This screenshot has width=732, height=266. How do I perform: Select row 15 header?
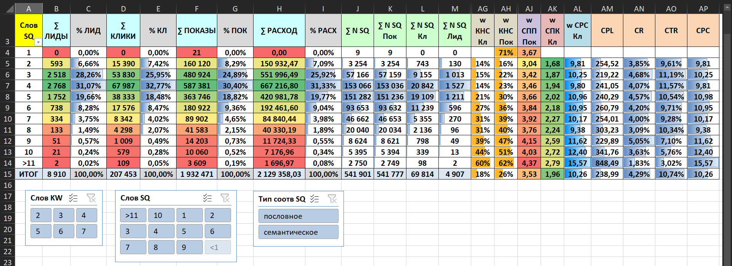(x=7, y=174)
